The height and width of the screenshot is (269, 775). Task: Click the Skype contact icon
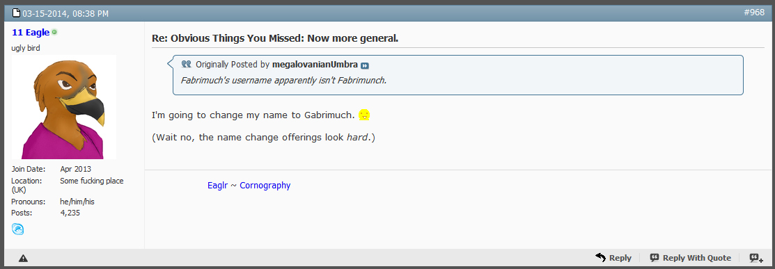tap(18, 229)
